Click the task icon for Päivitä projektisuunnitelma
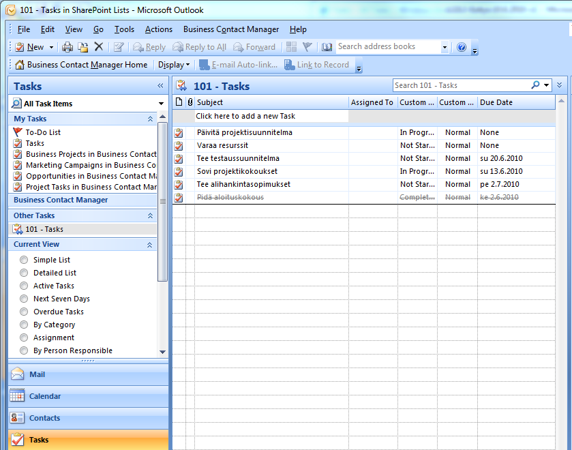 pos(179,132)
